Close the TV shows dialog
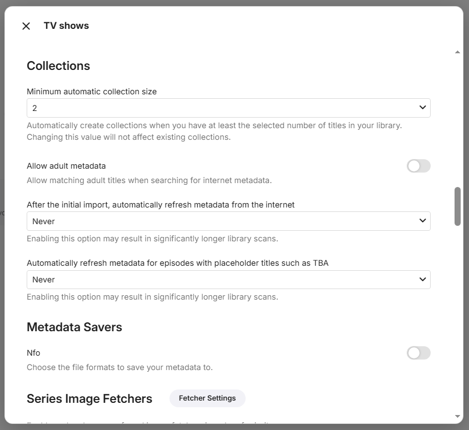Image resolution: width=469 pixels, height=430 pixels. [26, 26]
